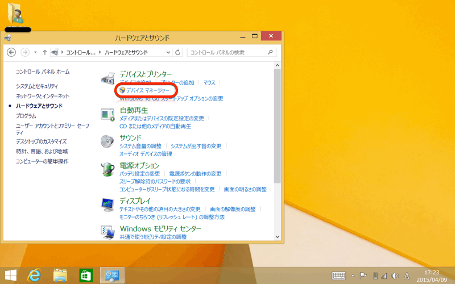This screenshot has width=455, height=284.
Task: Click the Devices and Printers category icon
Action: point(107,79)
